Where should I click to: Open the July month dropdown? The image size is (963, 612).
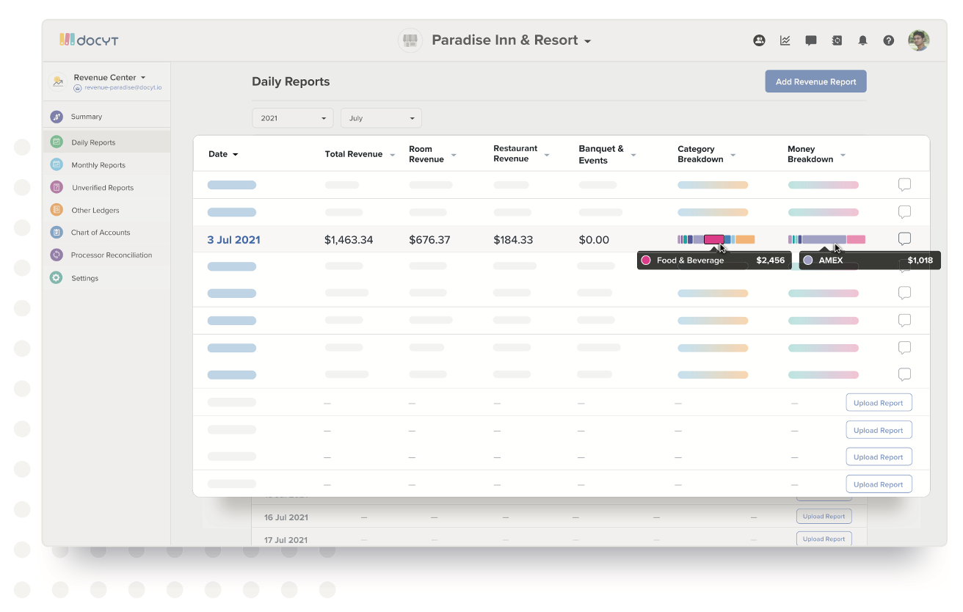(381, 118)
